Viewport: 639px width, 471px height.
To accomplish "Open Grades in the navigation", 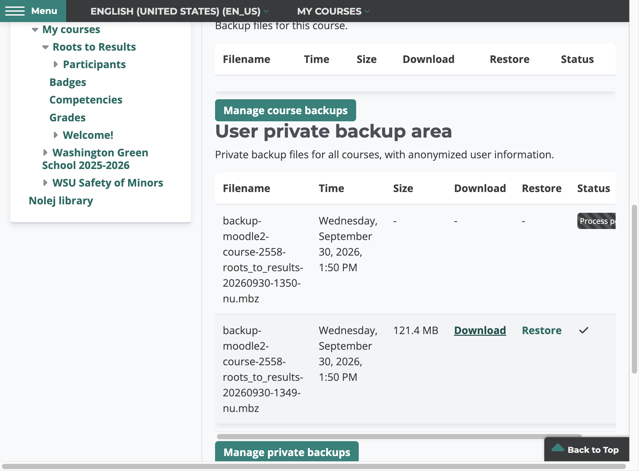I will point(67,117).
